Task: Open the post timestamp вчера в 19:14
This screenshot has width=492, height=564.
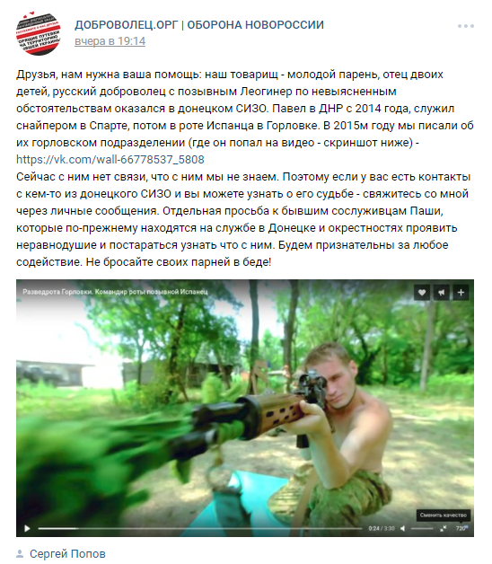Action: coord(110,41)
